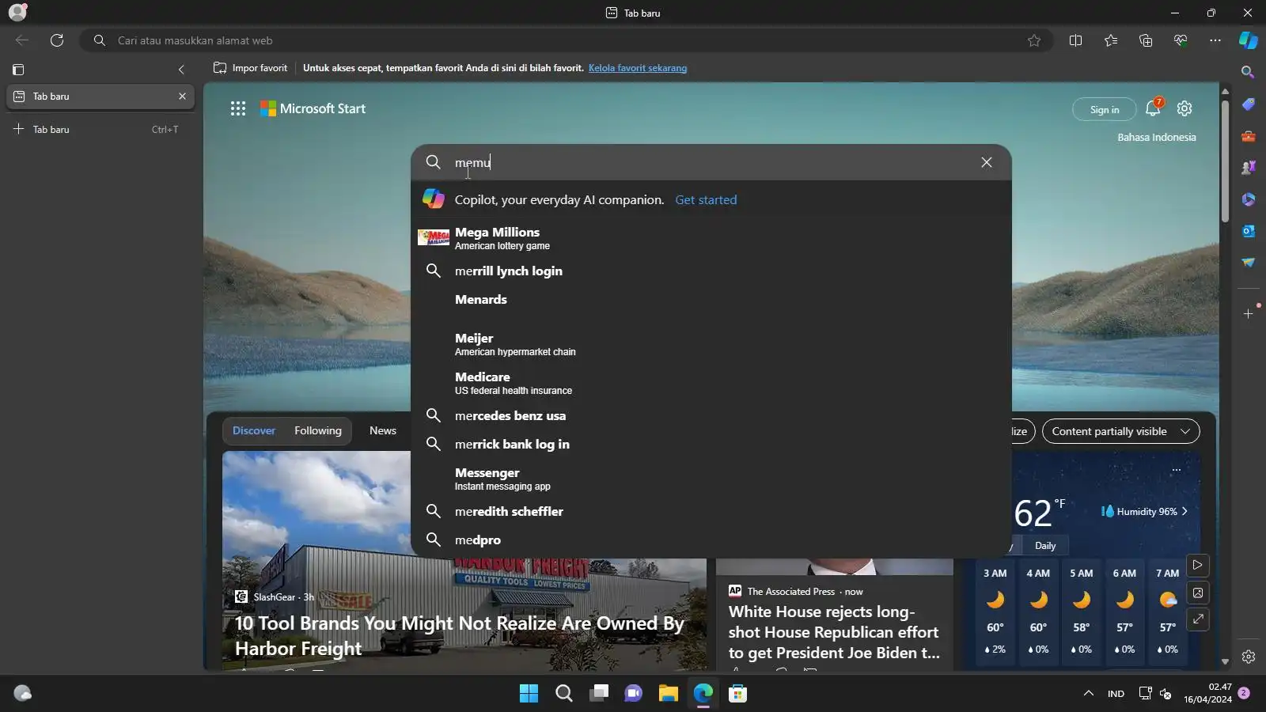Click the Bahasa Indonesia language link

coord(1157,138)
